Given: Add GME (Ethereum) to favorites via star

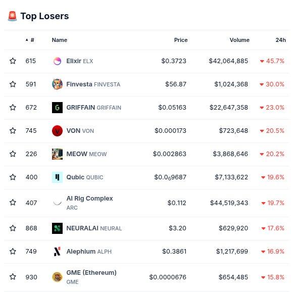Looking at the screenshot, I should tap(13, 277).
